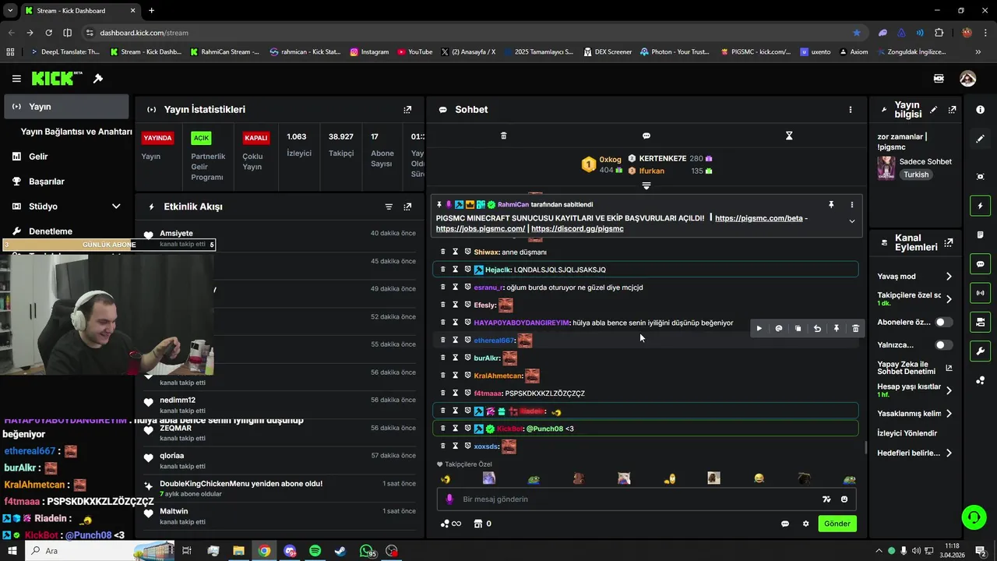Show hidden Chrome bookmarks via double chevron
Screen dimensions: 997x561
[x=978, y=52]
